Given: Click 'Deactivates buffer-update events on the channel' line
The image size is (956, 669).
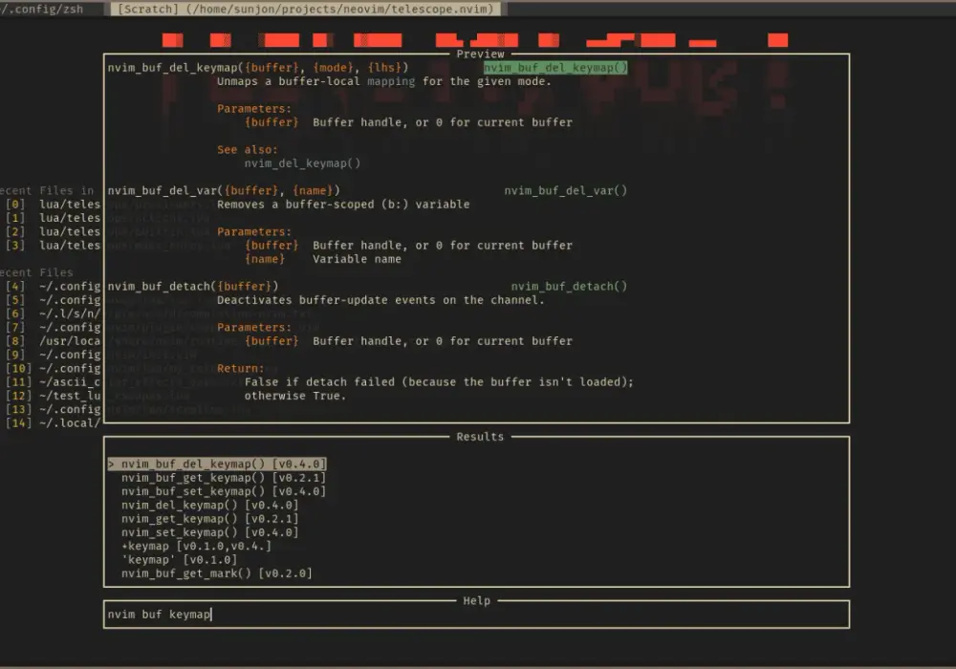Looking at the screenshot, I should tap(380, 300).
